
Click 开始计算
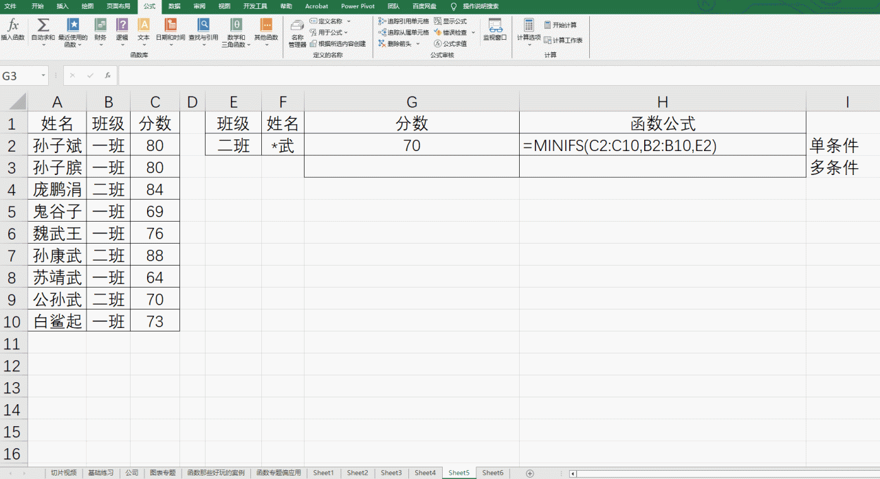pos(560,25)
